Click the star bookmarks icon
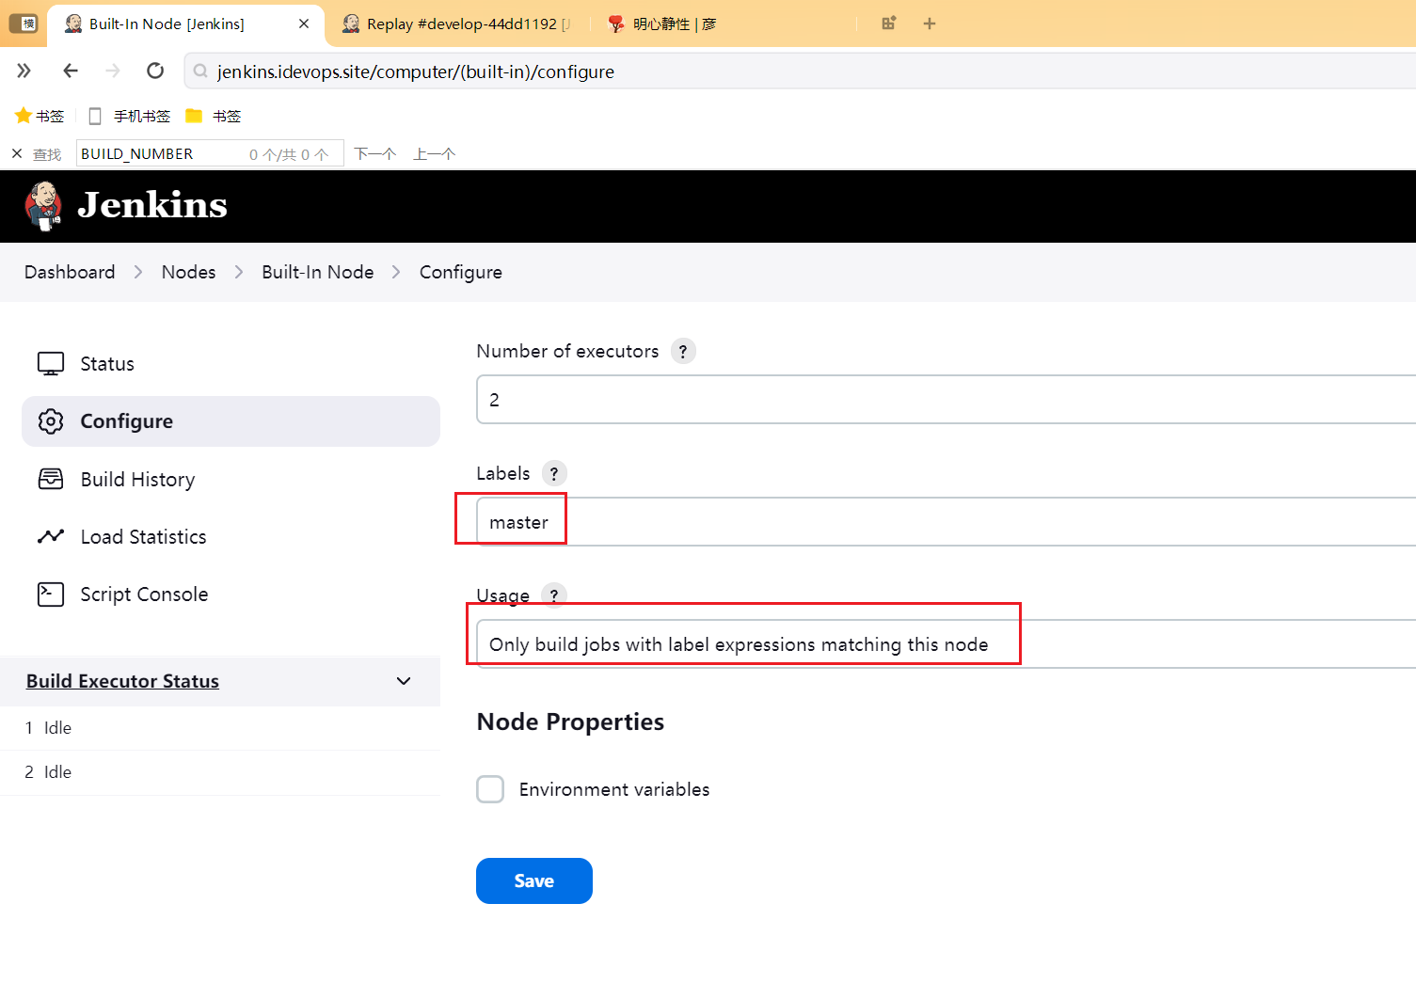Image resolution: width=1416 pixels, height=983 pixels. (24, 116)
